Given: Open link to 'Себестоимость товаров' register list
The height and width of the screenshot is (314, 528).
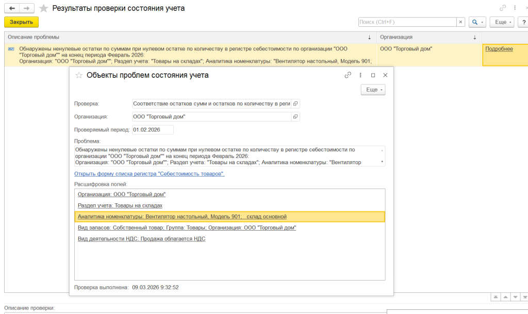Looking at the screenshot, I should (x=150, y=174).
